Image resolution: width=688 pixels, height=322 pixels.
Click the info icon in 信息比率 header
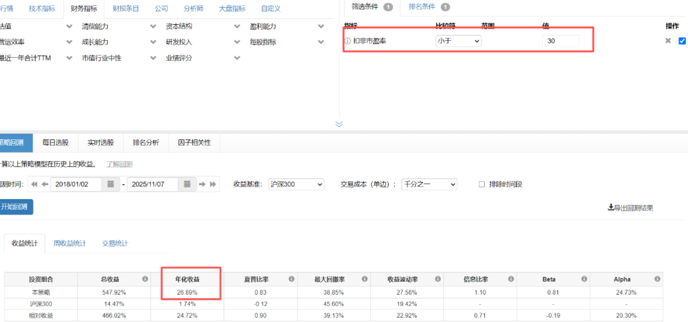[x=511, y=279]
